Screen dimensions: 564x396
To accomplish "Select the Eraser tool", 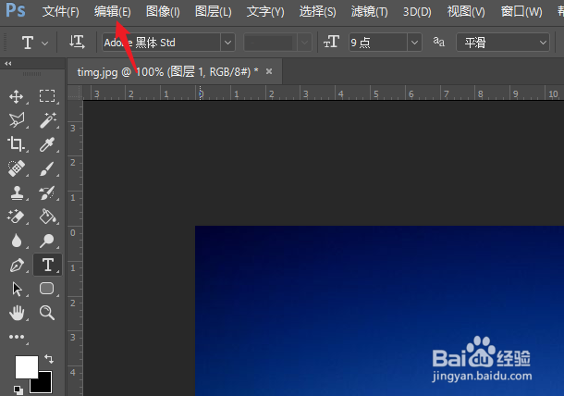I will (x=16, y=217).
